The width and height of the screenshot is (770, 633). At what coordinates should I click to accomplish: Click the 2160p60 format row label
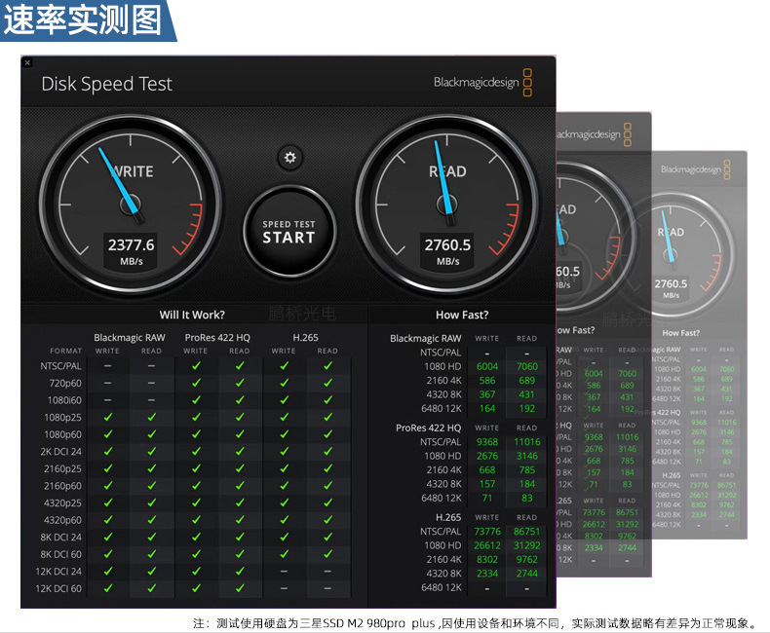[62, 486]
